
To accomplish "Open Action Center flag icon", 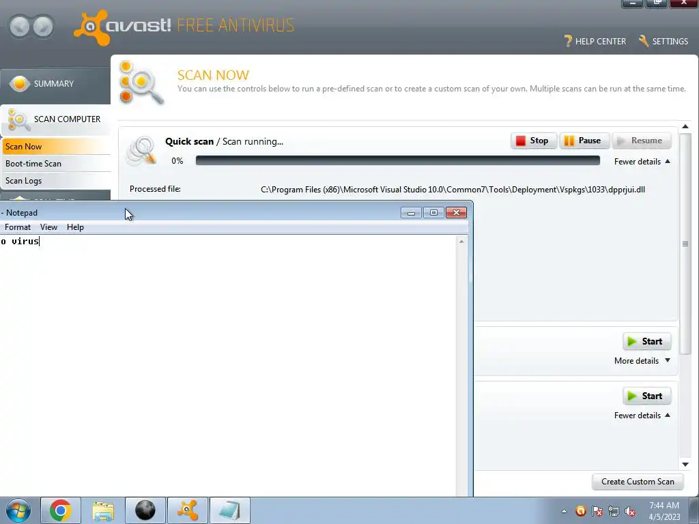I will pos(597,511).
